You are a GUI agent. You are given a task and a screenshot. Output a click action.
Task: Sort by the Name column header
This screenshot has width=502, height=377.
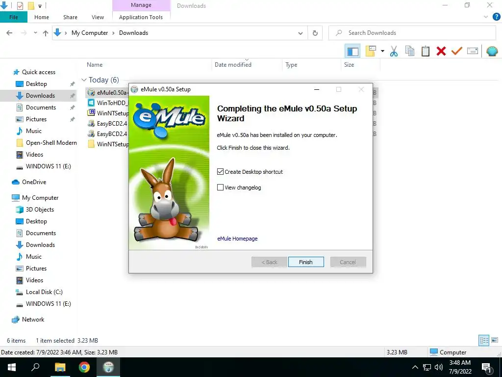[x=95, y=64]
